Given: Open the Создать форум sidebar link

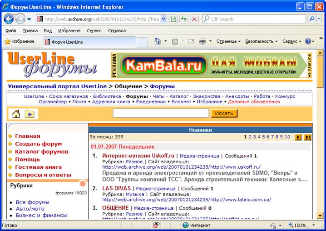Looking at the screenshot, I should [39, 144].
